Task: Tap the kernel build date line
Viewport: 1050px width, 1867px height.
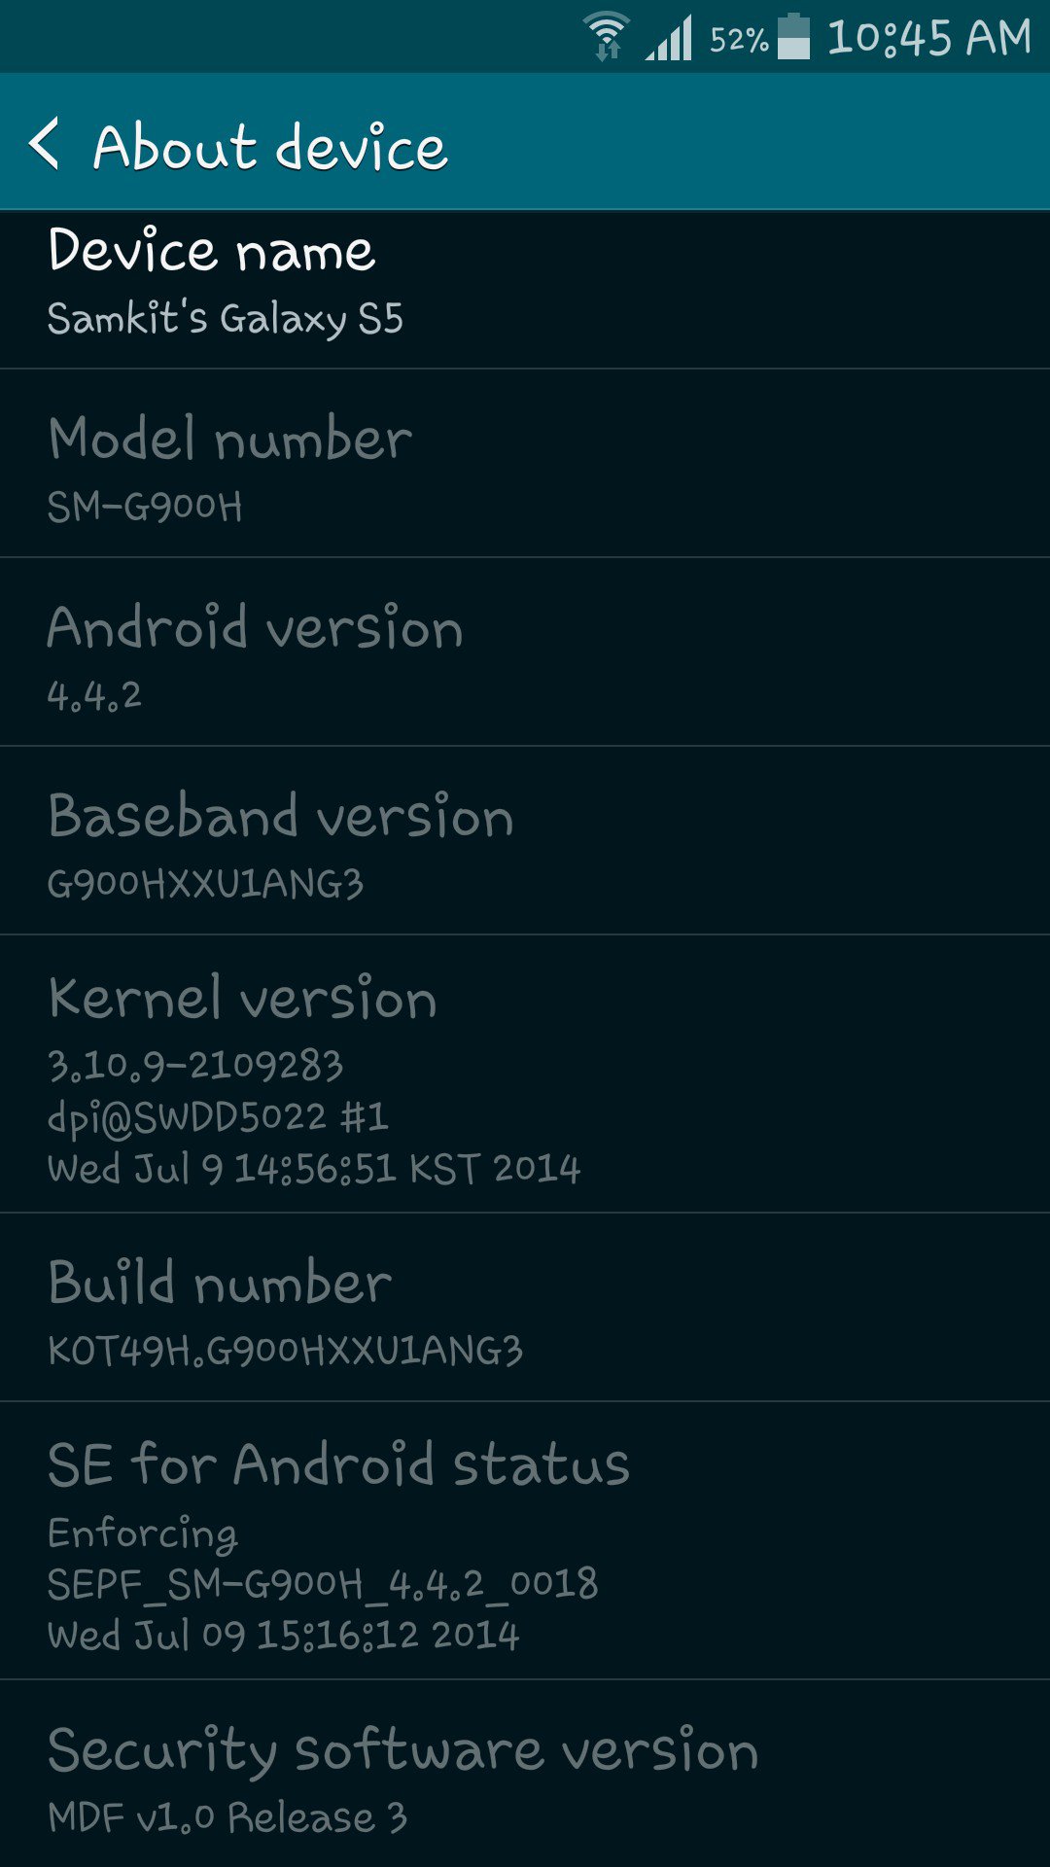Action: [x=314, y=1168]
